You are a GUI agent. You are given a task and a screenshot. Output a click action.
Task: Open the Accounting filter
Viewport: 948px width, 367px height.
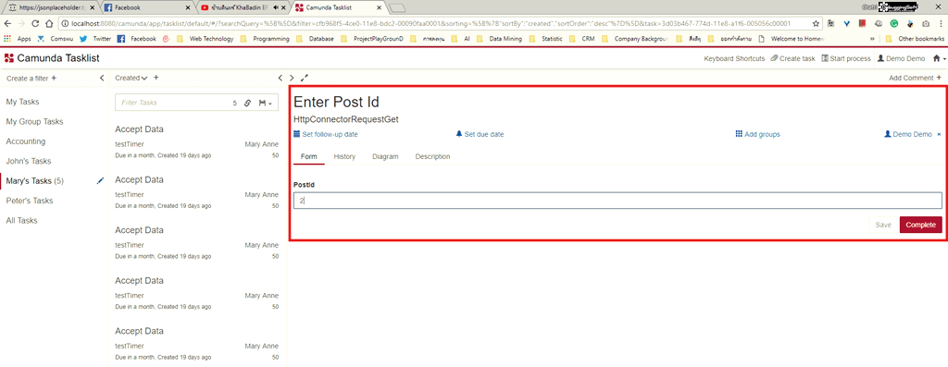click(25, 141)
